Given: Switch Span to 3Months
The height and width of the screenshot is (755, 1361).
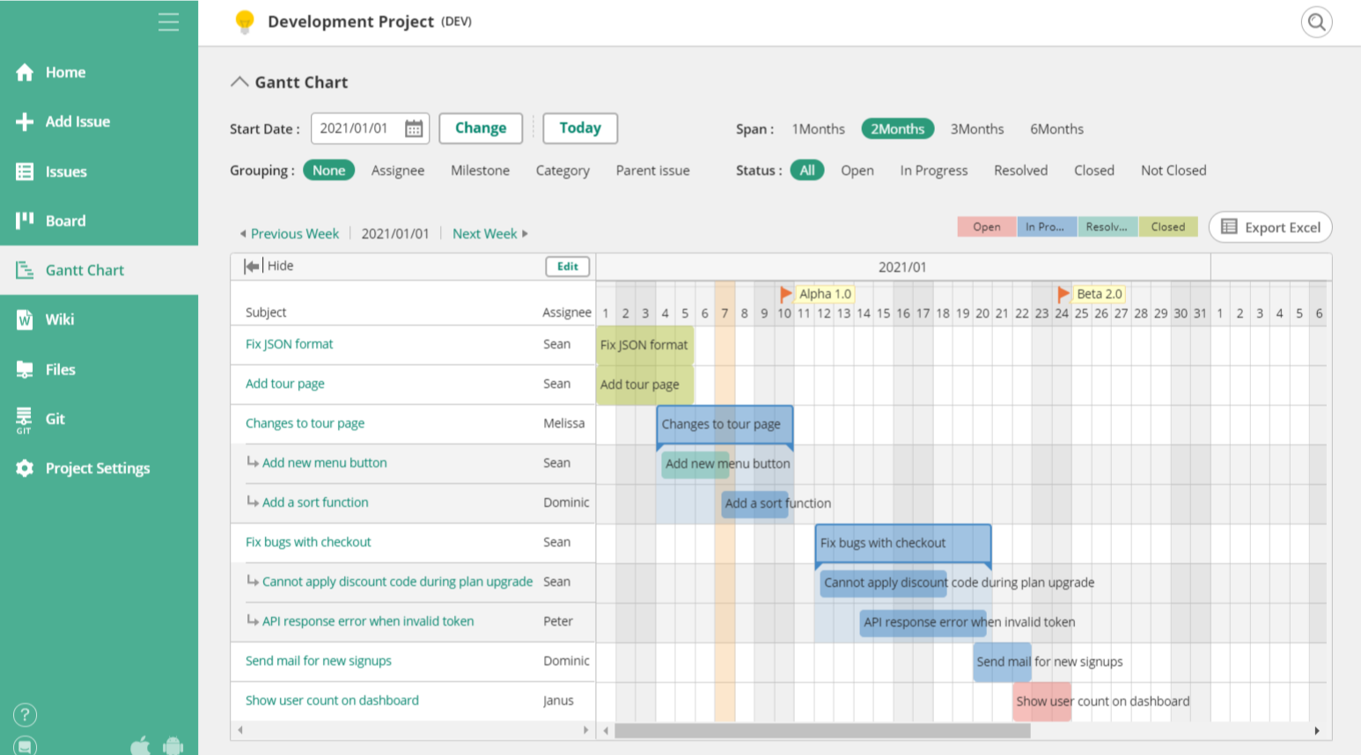Looking at the screenshot, I should coord(977,128).
